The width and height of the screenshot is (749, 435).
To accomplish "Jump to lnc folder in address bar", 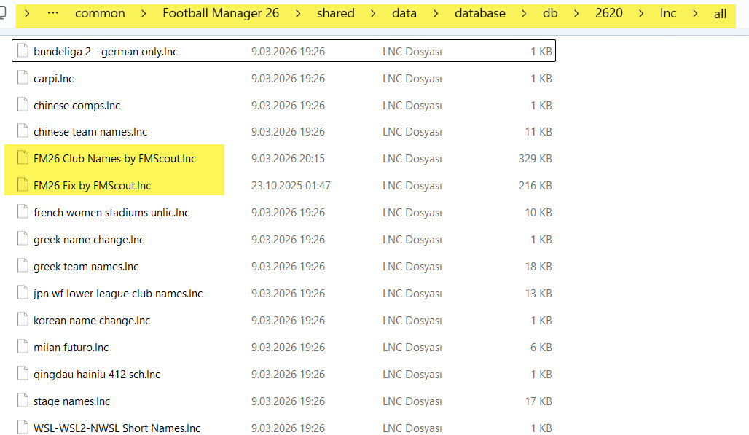I will pos(667,14).
